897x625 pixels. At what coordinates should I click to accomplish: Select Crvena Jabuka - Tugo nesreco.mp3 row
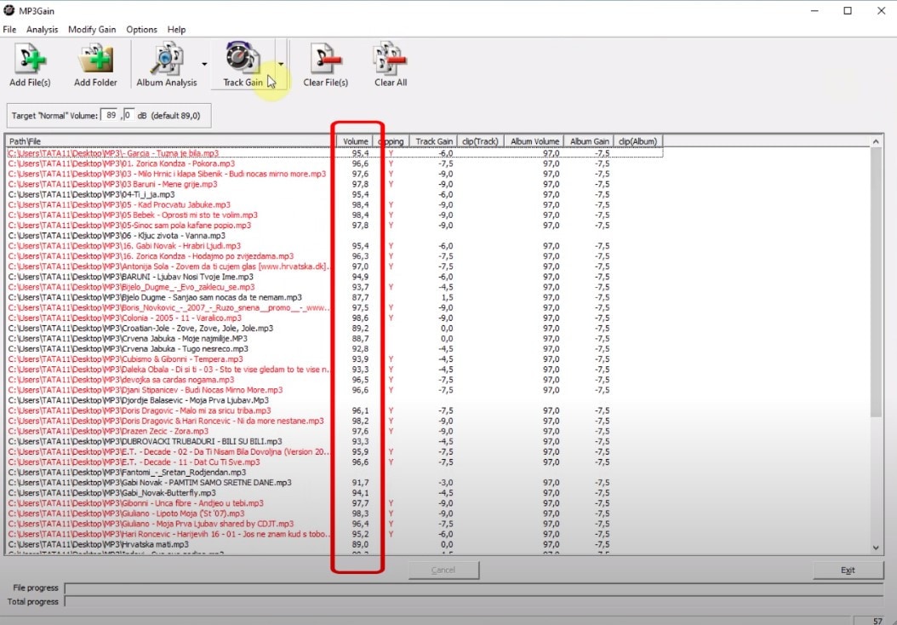click(334, 349)
